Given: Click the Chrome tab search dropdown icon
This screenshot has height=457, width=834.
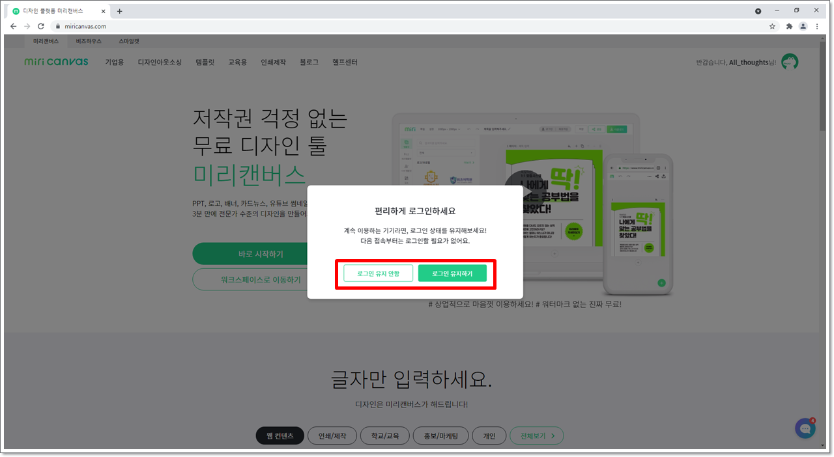Looking at the screenshot, I should tap(758, 11).
